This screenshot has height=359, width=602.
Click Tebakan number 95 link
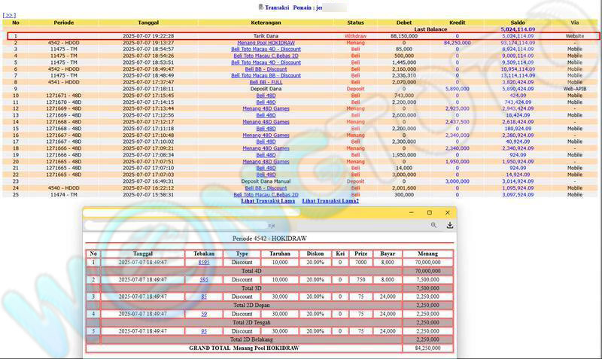click(x=204, y=331)
